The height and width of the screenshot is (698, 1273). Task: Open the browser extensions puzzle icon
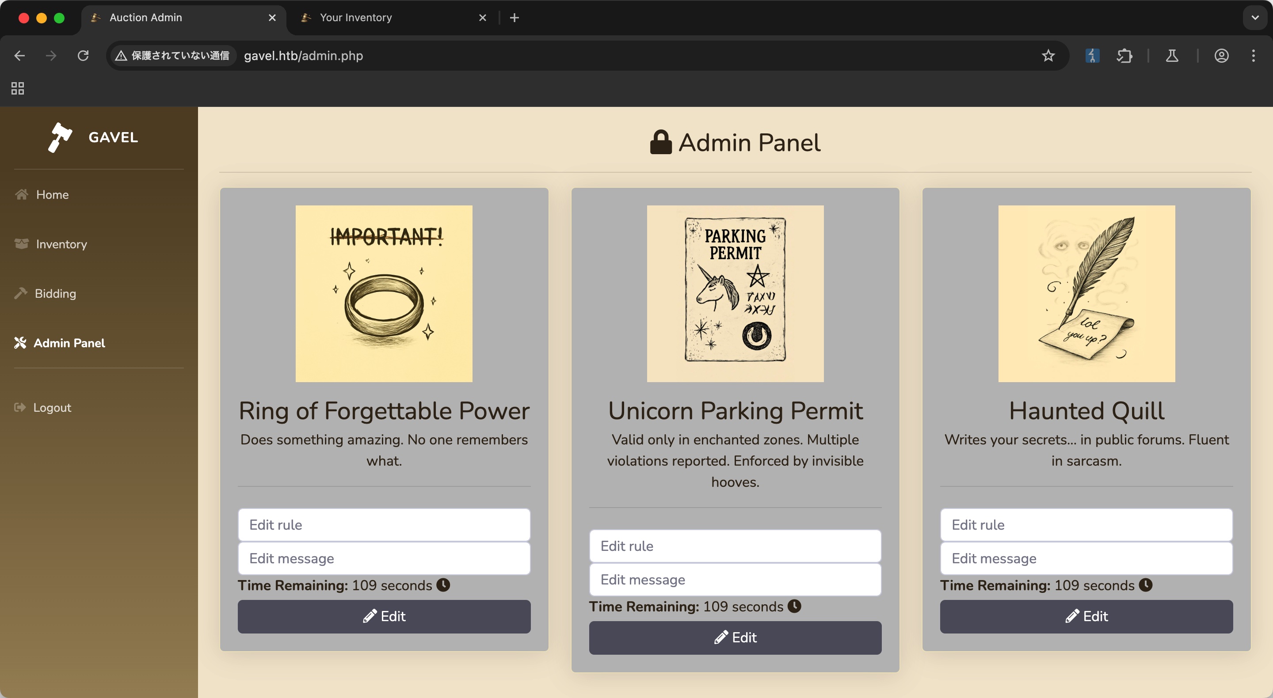pos(1124,56)
